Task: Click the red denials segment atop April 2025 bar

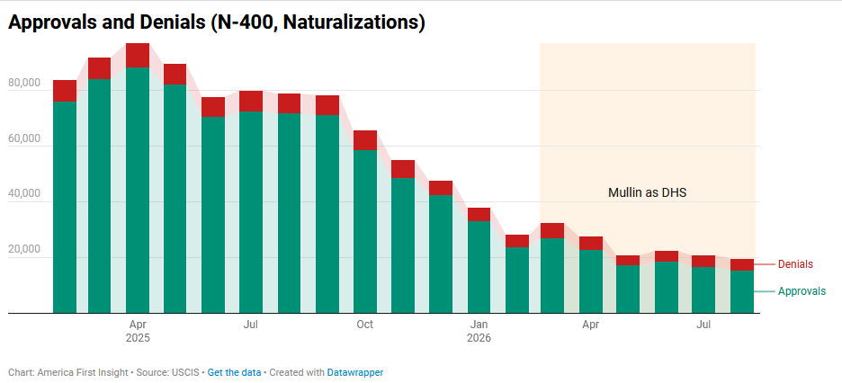Action: point(138,55)
